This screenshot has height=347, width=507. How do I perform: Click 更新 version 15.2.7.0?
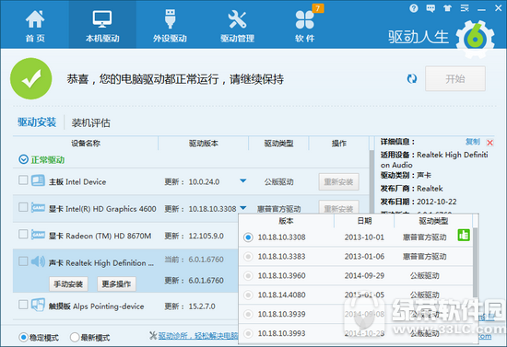point(202,307)
